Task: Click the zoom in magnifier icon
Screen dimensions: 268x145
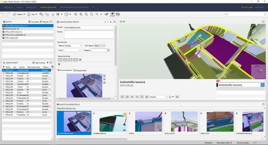Action: pos(81,14)
